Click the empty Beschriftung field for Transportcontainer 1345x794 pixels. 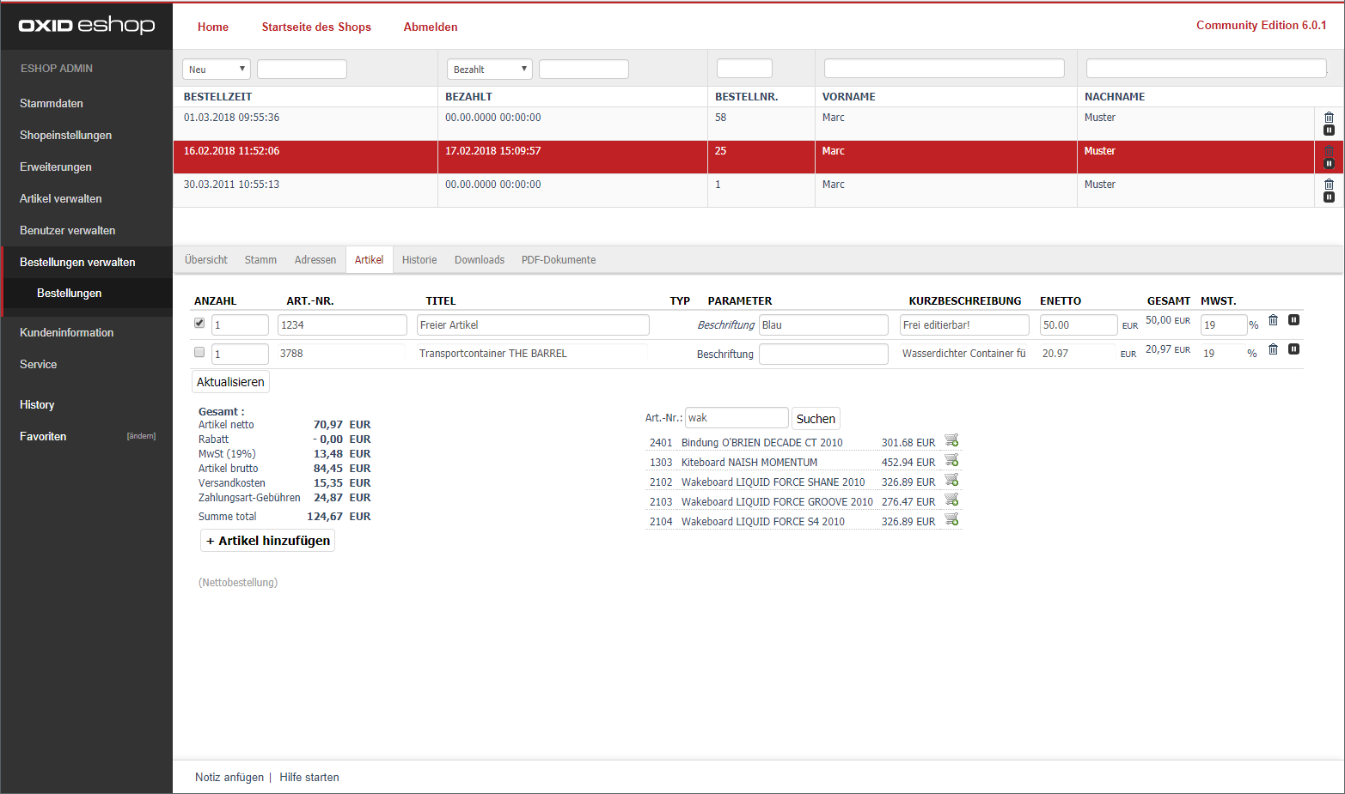tap(823, 354)
